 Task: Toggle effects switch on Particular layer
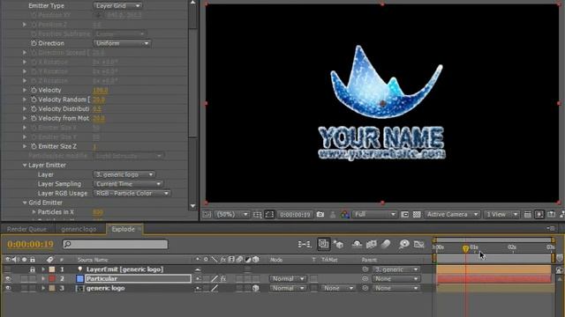click(x=223, y=278)
